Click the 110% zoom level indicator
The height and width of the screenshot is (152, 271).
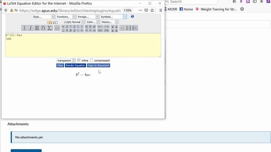[x=127, y=10]
